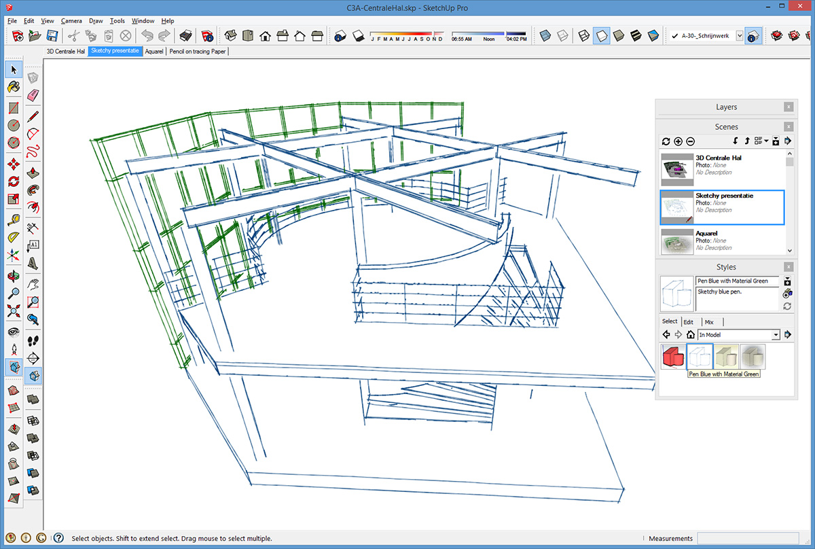815x549 pixels.
Task: Switch to the Edit tab in Styles
Action: pyautogui.click(x=689, y=322)
